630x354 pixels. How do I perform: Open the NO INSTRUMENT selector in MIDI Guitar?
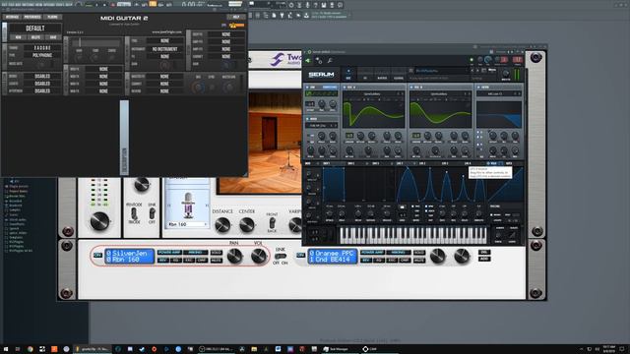point(164,49)
